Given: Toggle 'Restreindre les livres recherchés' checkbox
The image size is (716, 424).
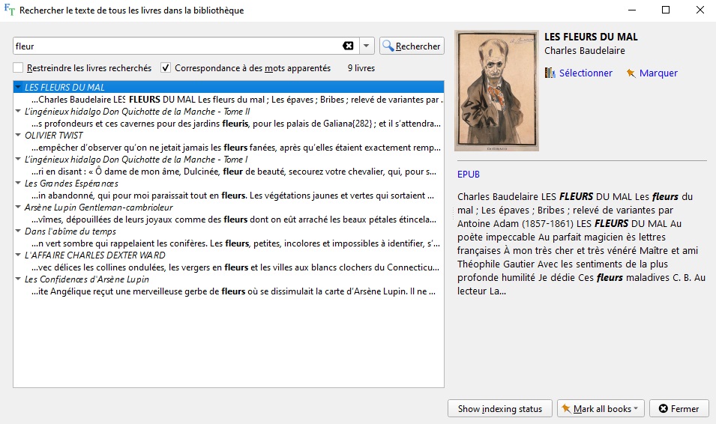Looking at the screenshot, I should (18, 68).
